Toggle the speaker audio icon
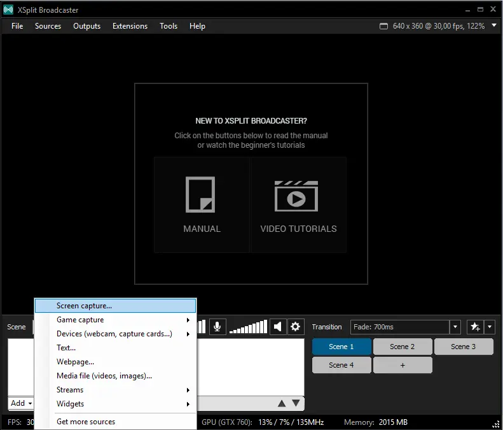503x430 pixels. click(278, 327)
